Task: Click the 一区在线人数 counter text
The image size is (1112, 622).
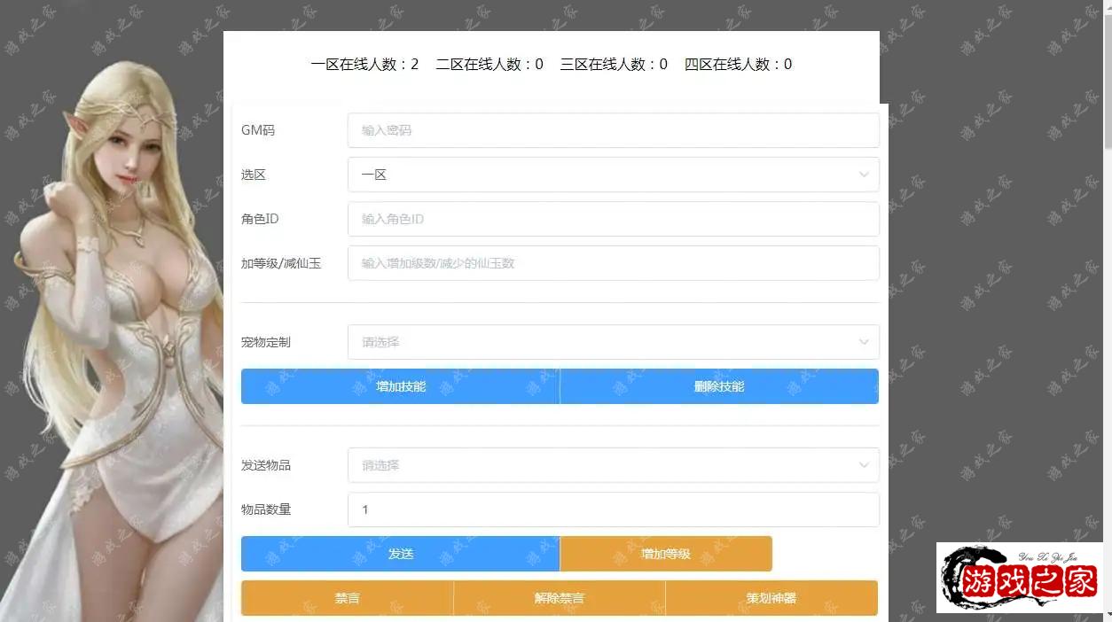Action: tap(364, 65)
